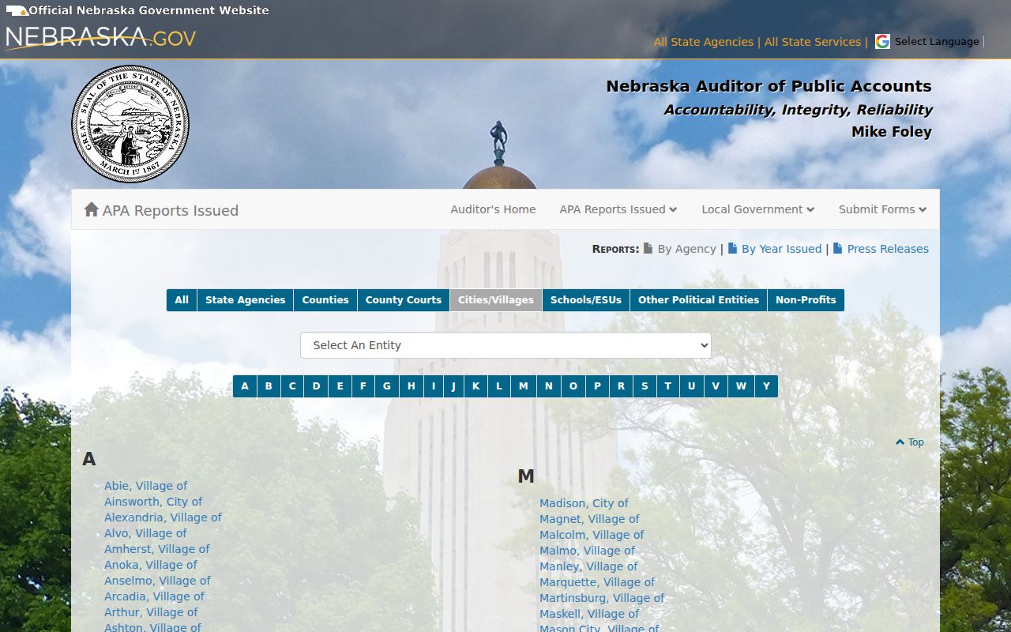Image resolution: width=1011 pixels, height=632 pixels.
Task: Click the up-arrow icon beside Top
Action: [900, 442]
